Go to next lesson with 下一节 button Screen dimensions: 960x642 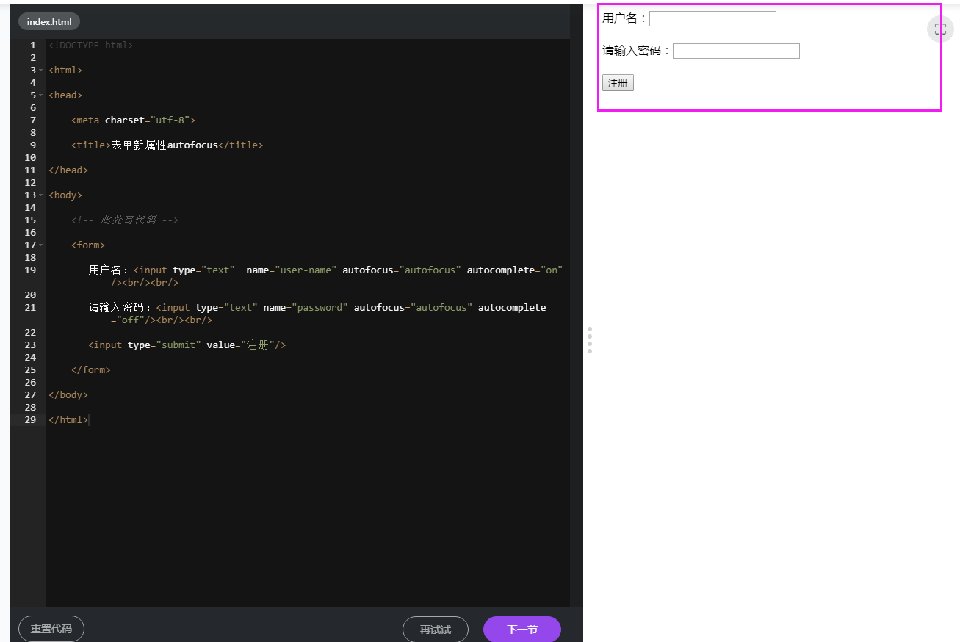[x=522, y=629]
